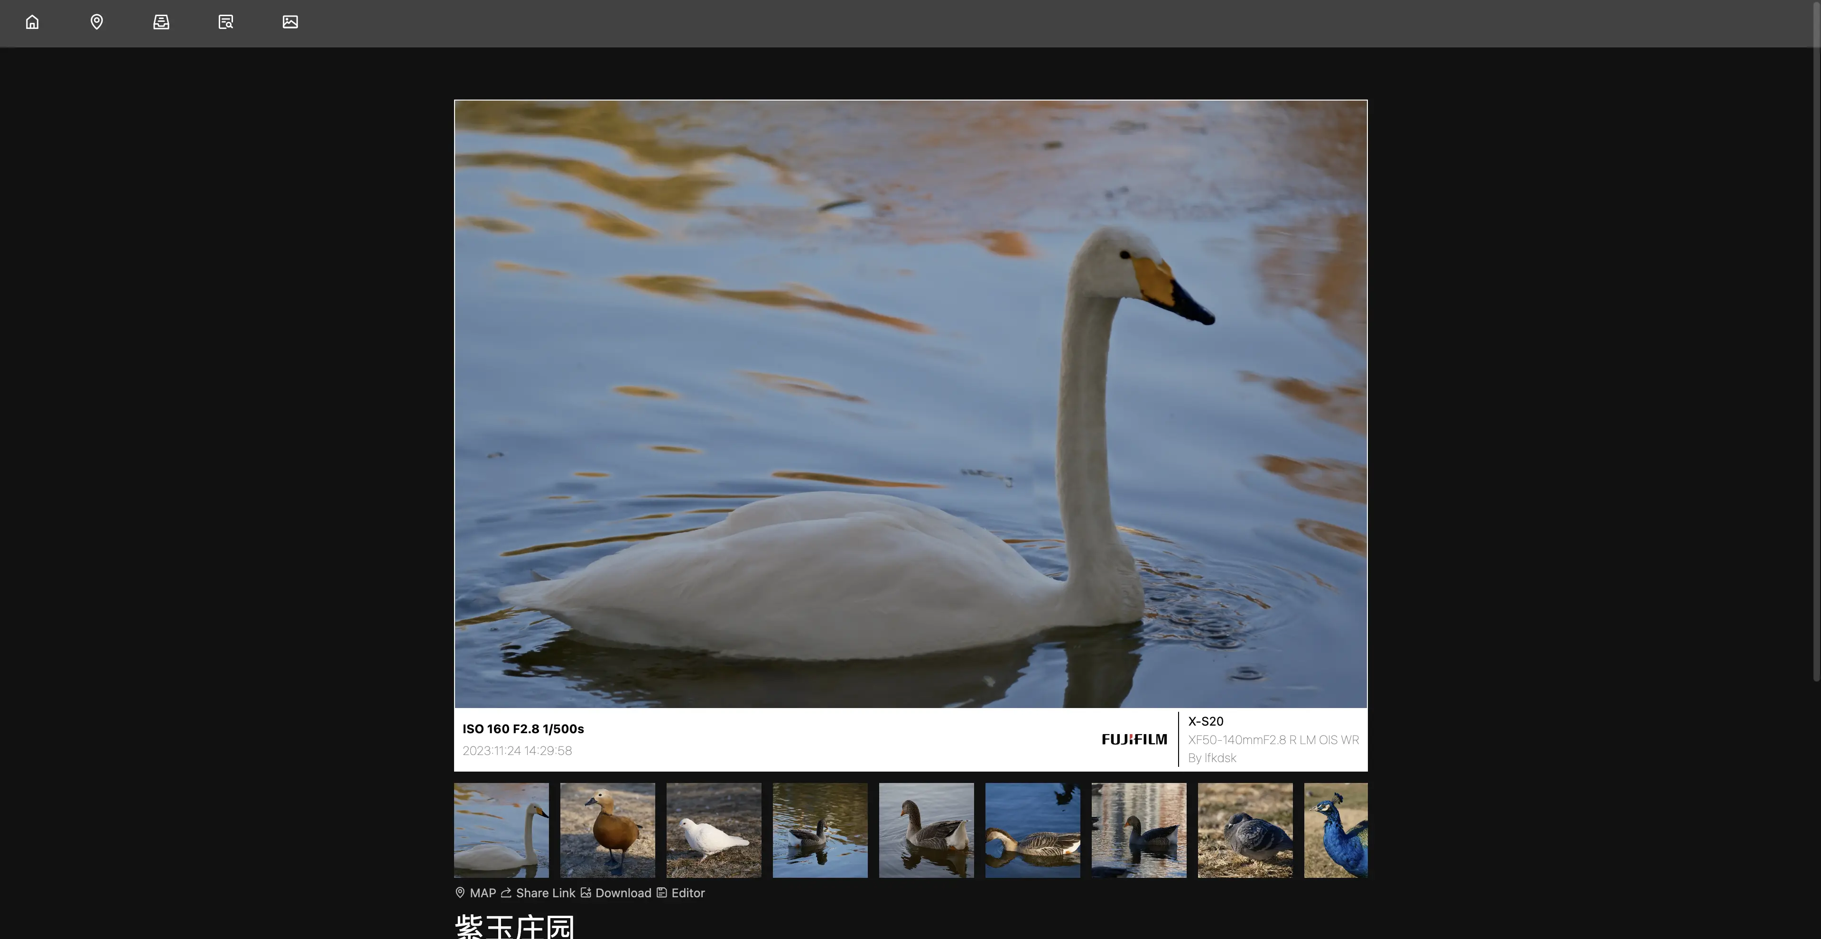
Task: Select the grey goose close-up thumbnail
Action: tap(926, 830)
